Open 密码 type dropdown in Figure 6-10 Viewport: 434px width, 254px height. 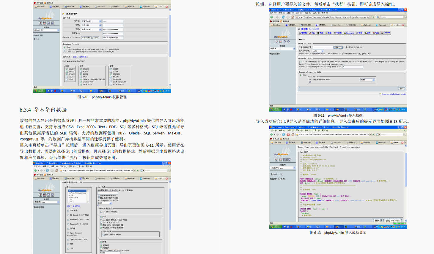coord(91,29)
